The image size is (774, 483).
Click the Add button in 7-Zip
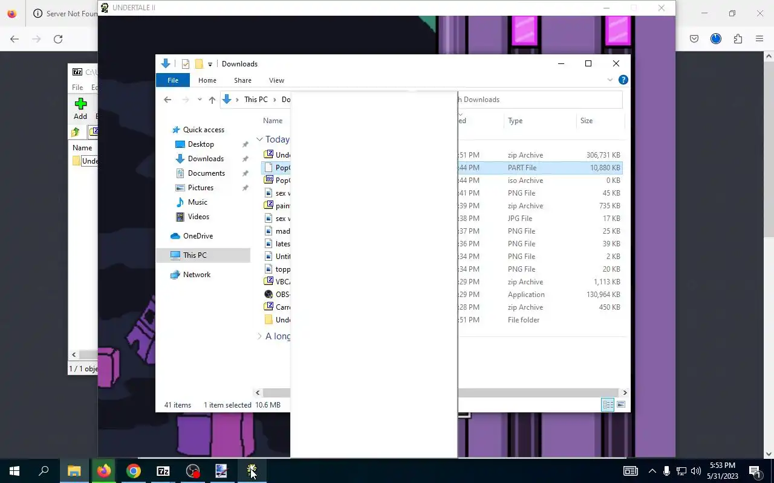click(80, 109)
